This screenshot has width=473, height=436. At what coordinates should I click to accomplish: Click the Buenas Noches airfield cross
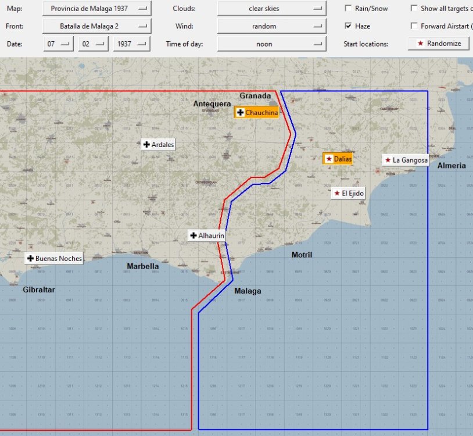coord(30,258)
